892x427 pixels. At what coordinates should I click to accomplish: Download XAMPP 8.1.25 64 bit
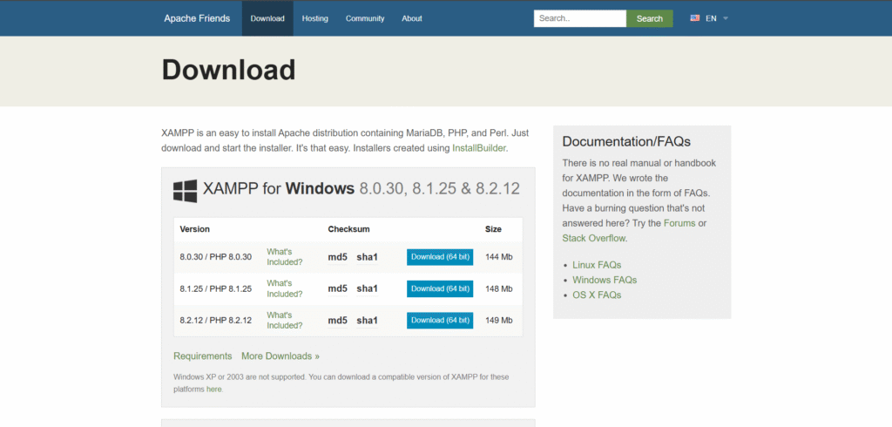coord(440,288)
